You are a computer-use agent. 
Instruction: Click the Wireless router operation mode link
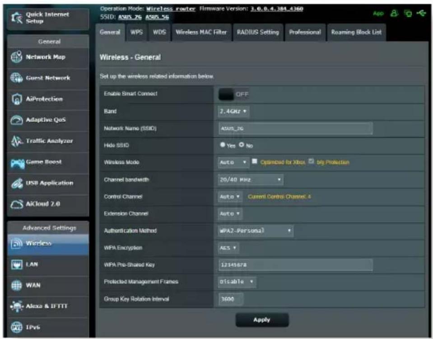click(171, 9)
